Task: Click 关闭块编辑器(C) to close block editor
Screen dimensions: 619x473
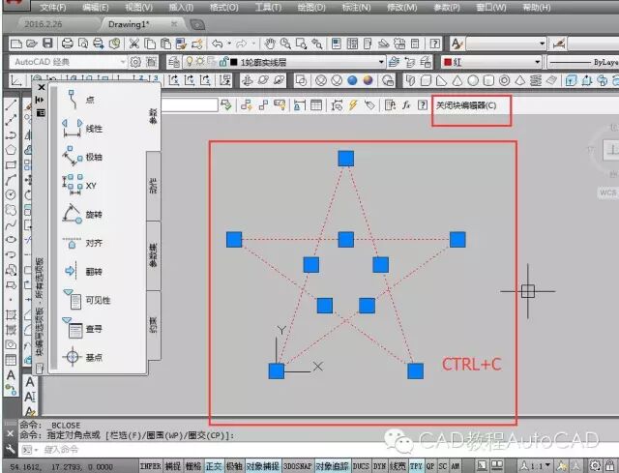Action: [466, 105]
